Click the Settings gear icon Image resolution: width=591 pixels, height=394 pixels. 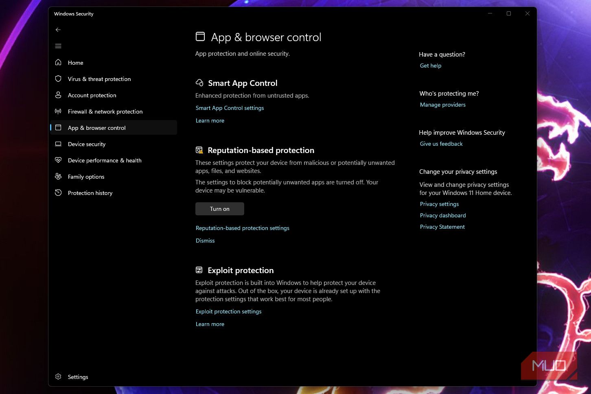pyautogui.click(x=58, y=376)
